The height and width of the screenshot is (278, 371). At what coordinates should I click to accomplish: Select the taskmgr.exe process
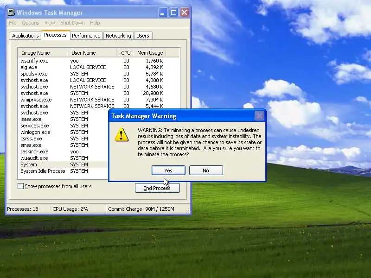tap(64, 152)
